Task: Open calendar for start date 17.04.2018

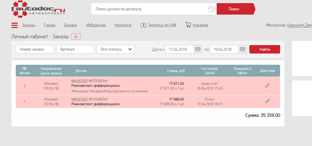Action: (x=198, y=49)
